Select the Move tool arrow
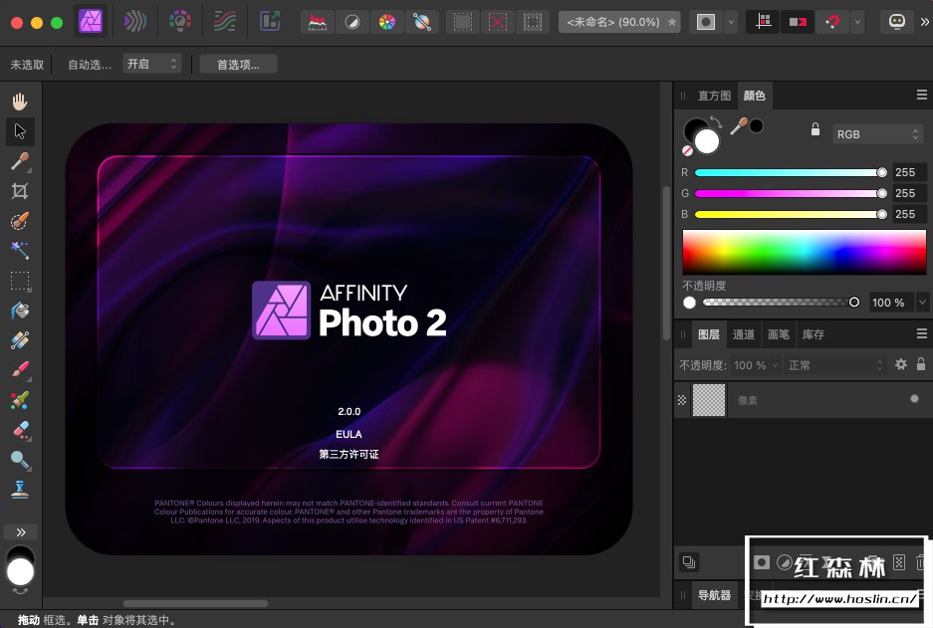The height and width of the screenshot is (628, 933). pyautogui.click(x=20, y=131)
